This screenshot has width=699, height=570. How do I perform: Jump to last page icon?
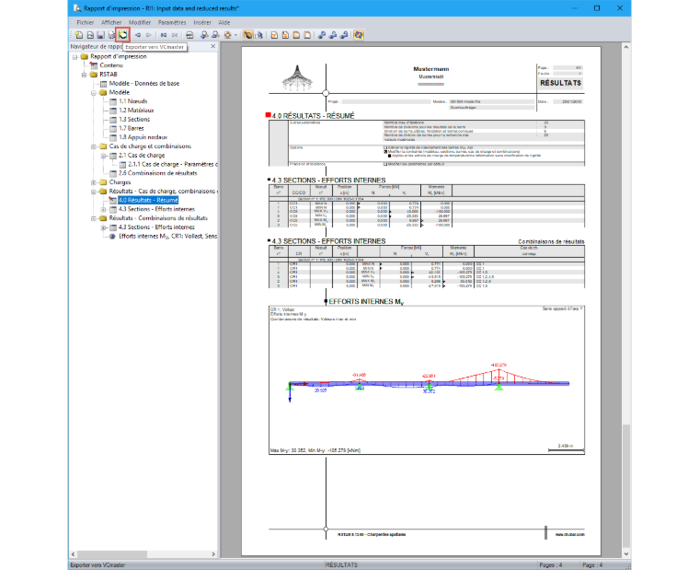click(175, 35)
